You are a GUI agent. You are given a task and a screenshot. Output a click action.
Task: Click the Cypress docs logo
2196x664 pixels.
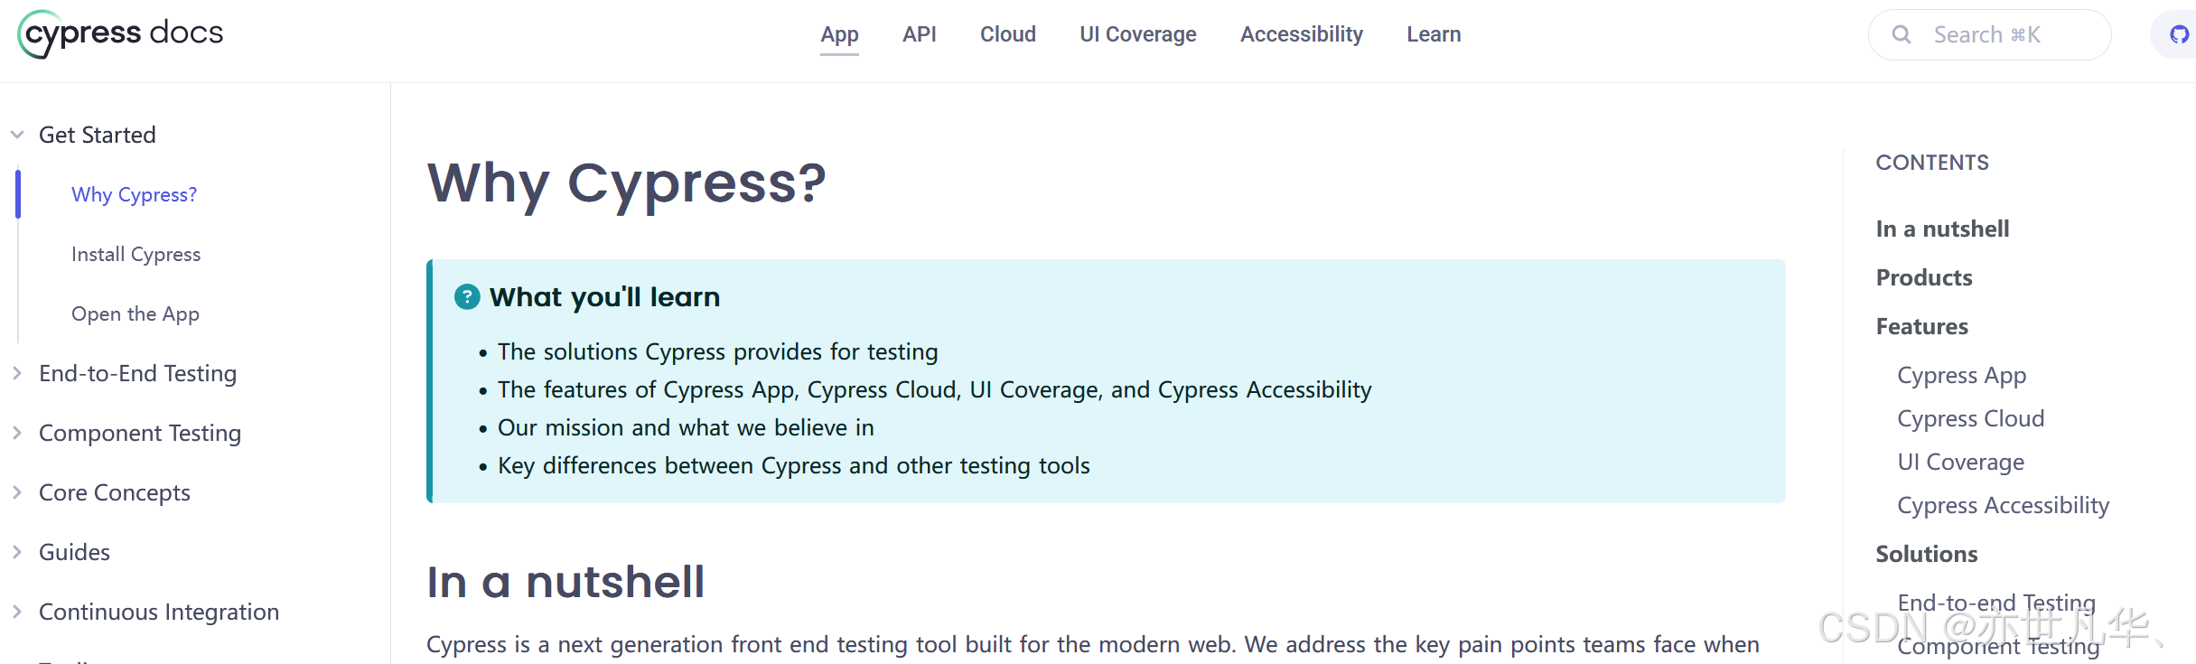point(120,34)
